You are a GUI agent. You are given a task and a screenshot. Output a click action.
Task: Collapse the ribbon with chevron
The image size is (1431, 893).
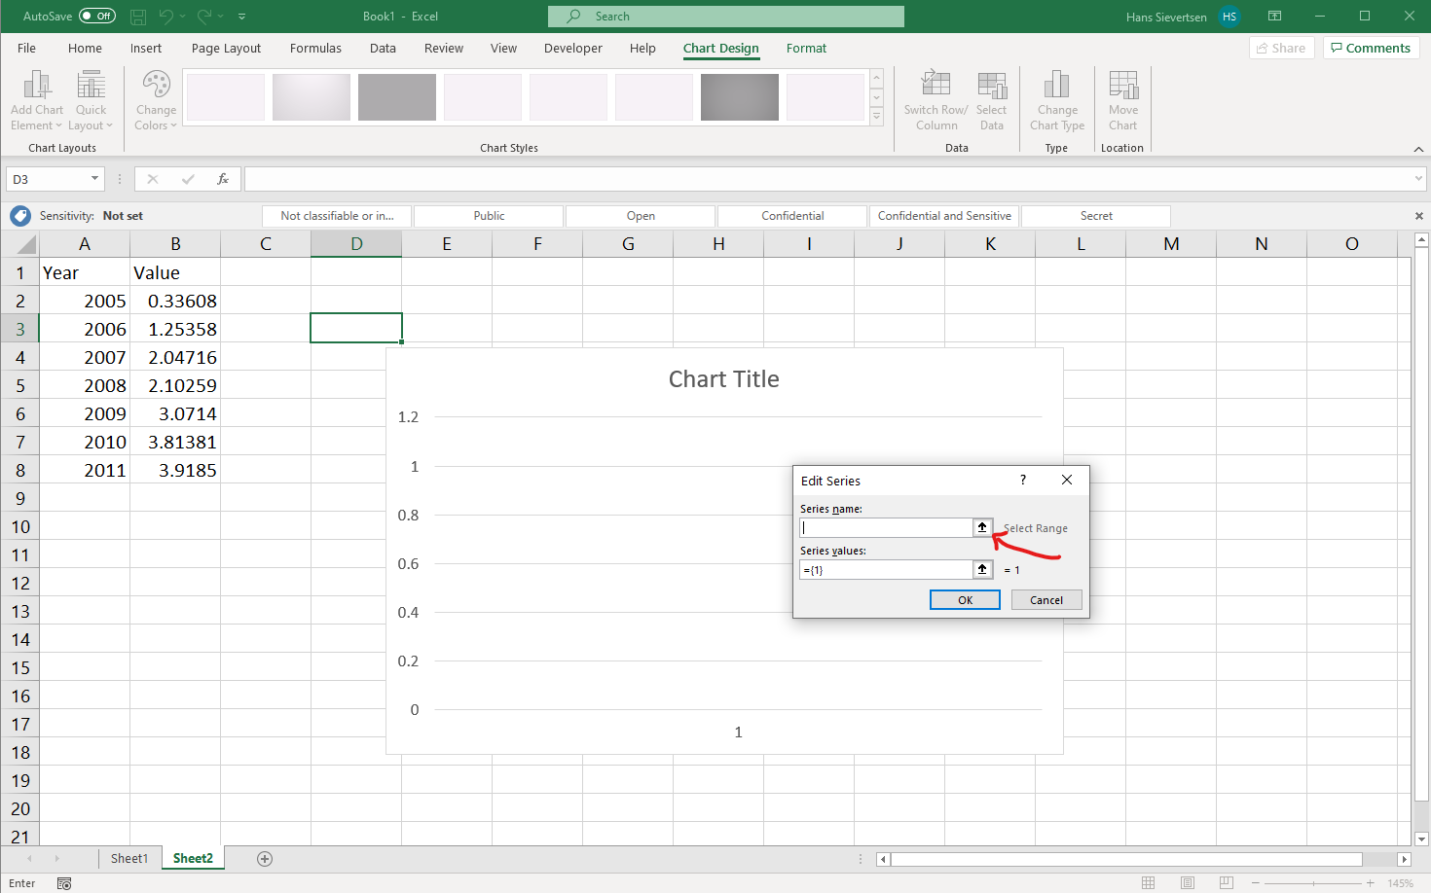pos(1418,149)
